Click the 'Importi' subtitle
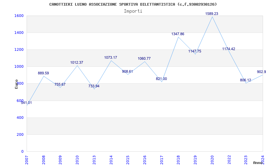This screenshot has width=266, height=166. [x=133, y=11]
